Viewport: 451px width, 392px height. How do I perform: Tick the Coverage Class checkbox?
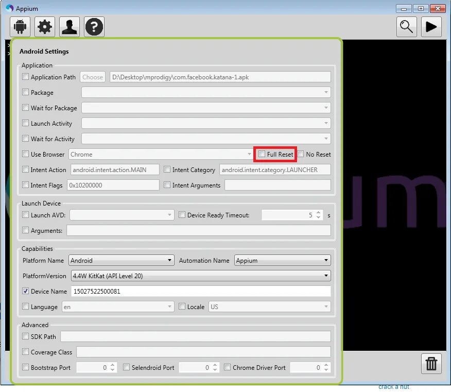click(x=26, y=352)
